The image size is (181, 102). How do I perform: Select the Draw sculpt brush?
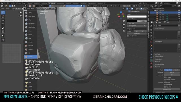(x=31, y=12)
